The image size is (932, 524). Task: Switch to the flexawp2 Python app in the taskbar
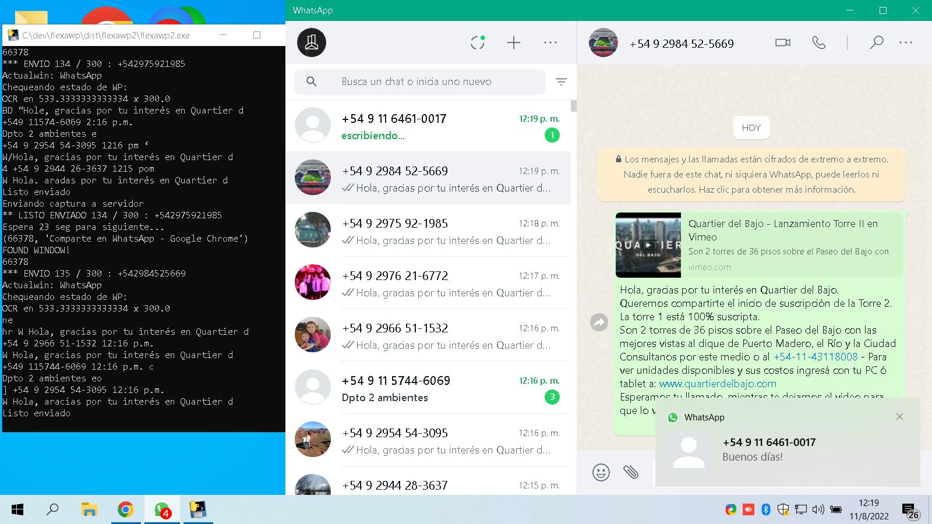(198, 510)
